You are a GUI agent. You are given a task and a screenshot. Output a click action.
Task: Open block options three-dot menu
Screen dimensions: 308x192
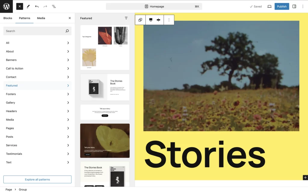(169, 20)
